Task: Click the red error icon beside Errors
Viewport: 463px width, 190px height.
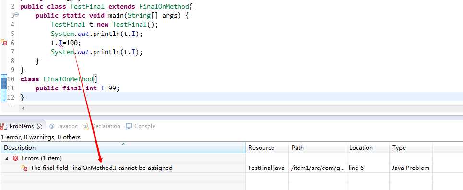Action: (x=16, y=158)
